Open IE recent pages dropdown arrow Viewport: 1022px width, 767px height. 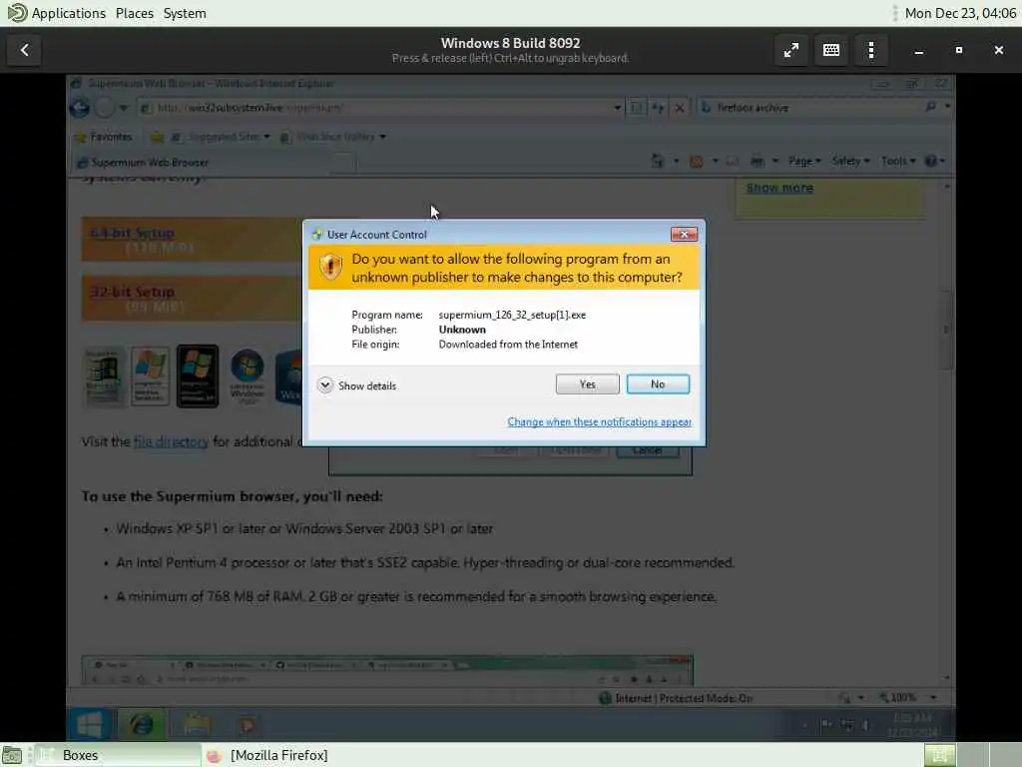(x=124, y=108)
